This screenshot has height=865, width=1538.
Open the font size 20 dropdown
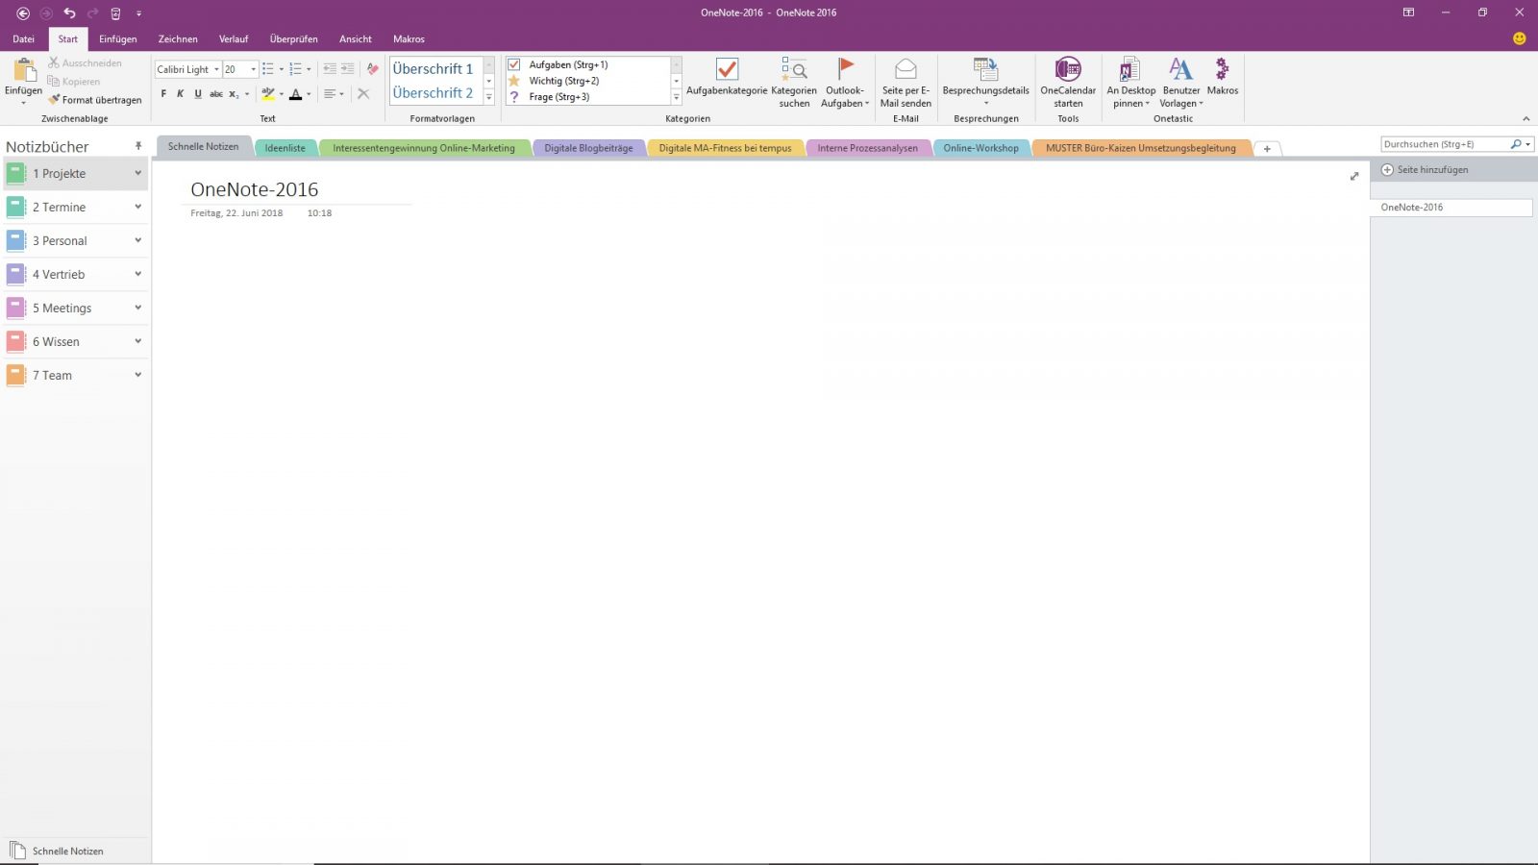coord(254,69)
